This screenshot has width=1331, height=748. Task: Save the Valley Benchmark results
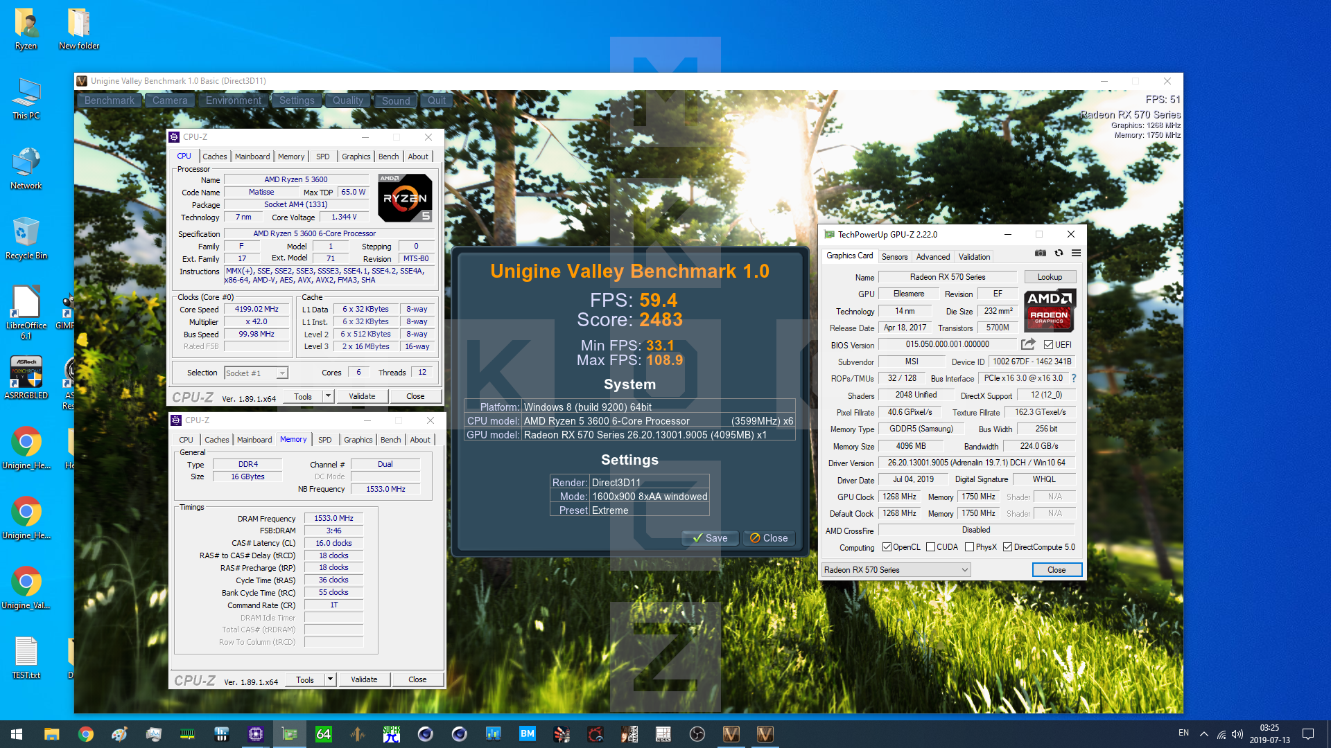point(710,538)
